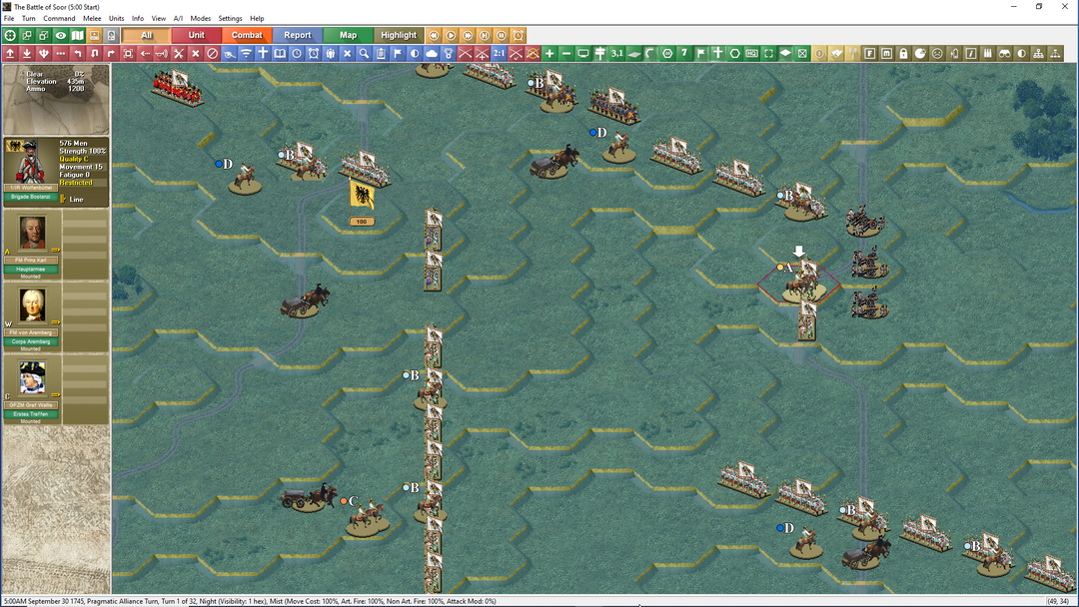Click the plus zoom-in icon
Screen dimensions: 1079x607
point(549,53)
